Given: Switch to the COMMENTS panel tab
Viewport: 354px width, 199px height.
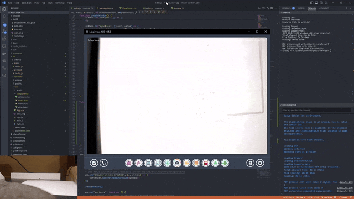Looking at the screenshot, I should click(x=324, y=8).
